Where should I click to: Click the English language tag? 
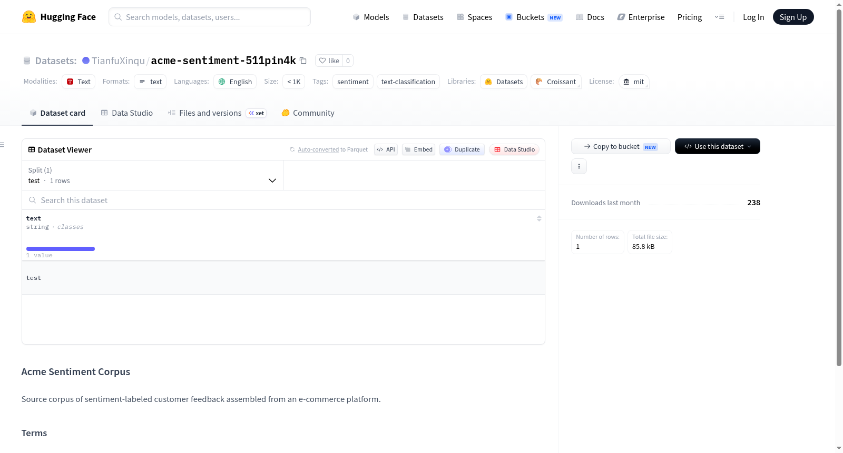click(235, 82)
